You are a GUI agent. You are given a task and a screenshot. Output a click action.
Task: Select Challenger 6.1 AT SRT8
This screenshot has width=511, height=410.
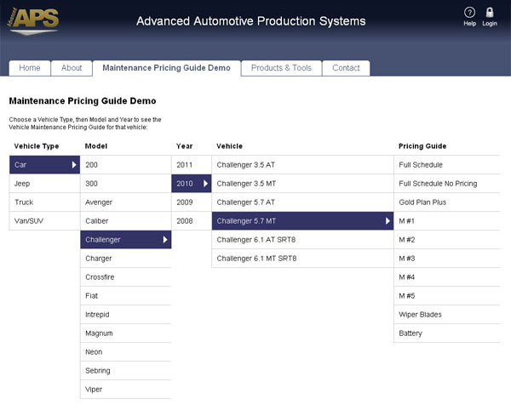302,240
